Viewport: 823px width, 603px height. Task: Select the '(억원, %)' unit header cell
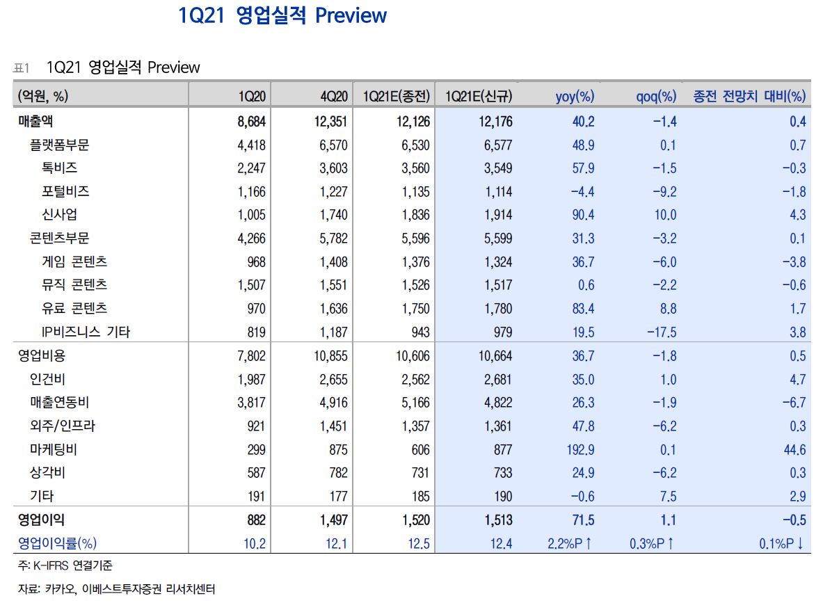pos(43,96)
